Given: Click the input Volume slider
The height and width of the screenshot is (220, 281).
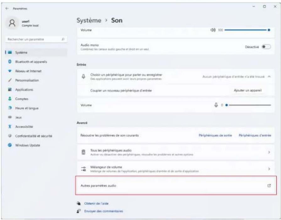Looking at the screenshot, I should pyautogui.click(x=248, y=105).
